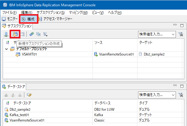Screen dimensions: 187x126
Task: Open the tree view options dropdown icon
Action: click(x=45, y=34)
